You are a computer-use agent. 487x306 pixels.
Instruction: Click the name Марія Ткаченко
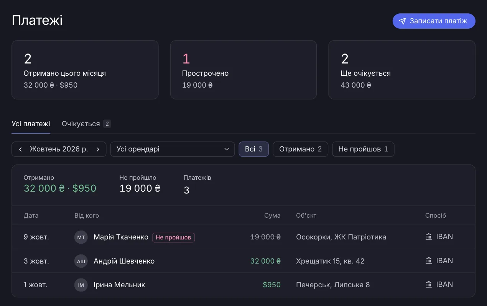point(121,237)
